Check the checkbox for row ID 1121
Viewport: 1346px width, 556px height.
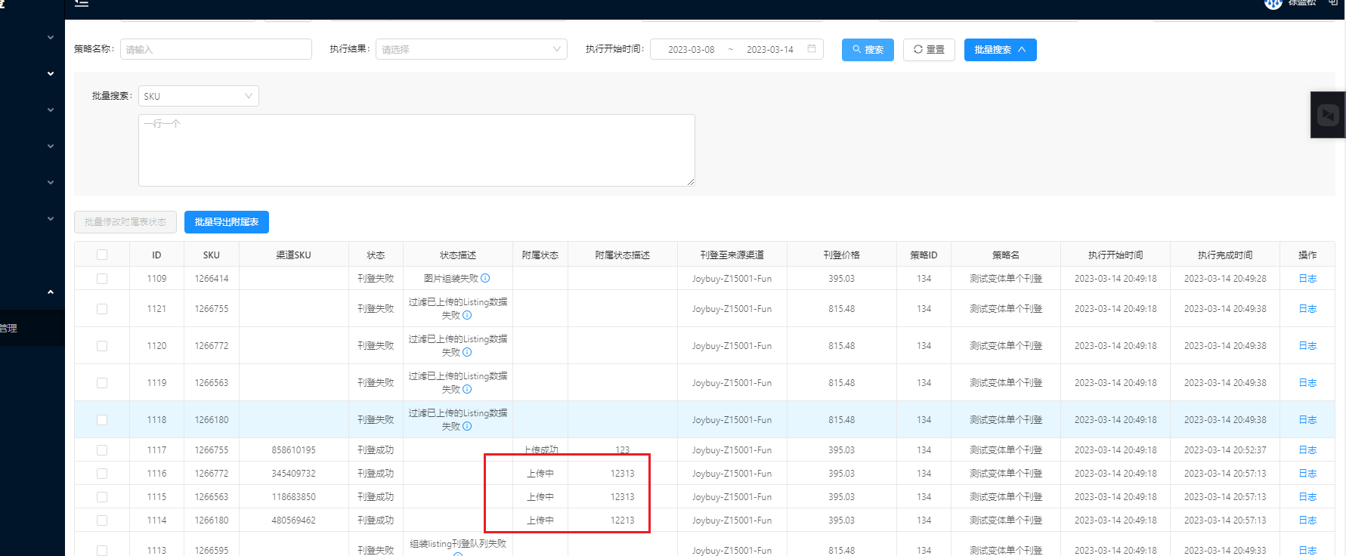pyautogui.click(x=102, y=309)
